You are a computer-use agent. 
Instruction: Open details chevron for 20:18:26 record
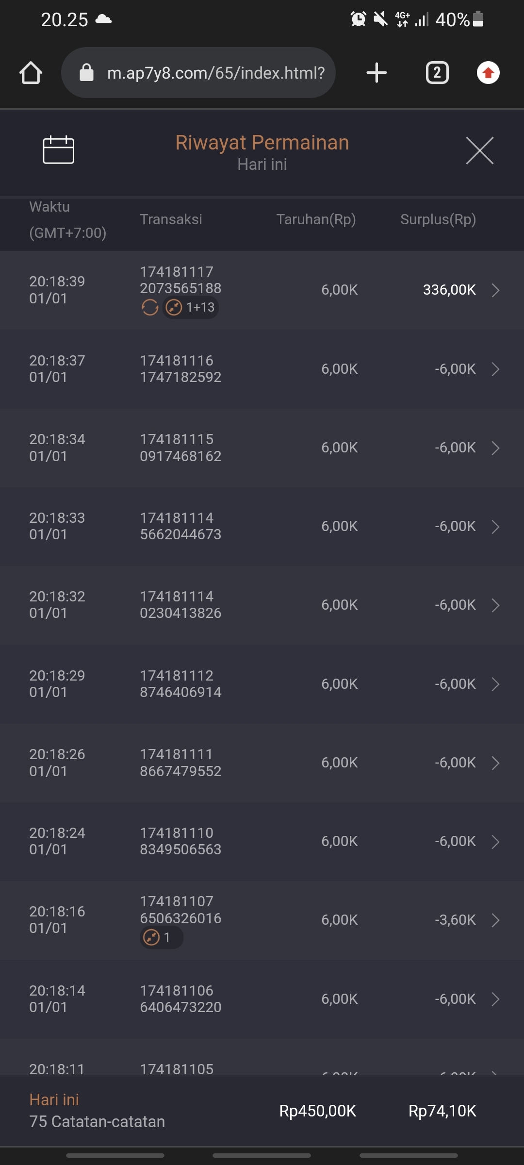495,763
